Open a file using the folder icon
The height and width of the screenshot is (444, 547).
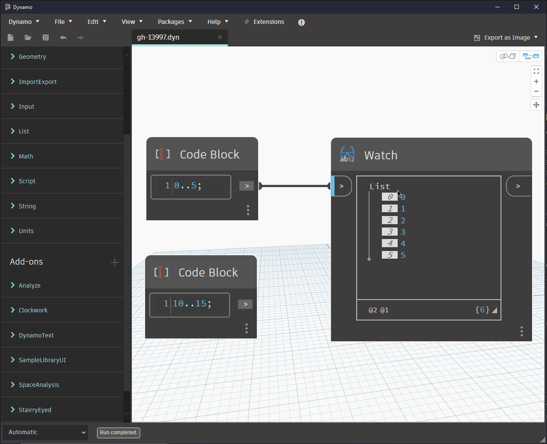click(28, 37)
